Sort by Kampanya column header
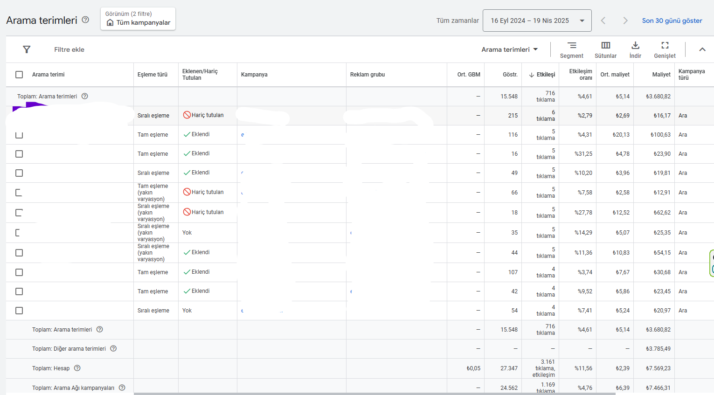This screenshot has width=714, height=395. (254, 75)
